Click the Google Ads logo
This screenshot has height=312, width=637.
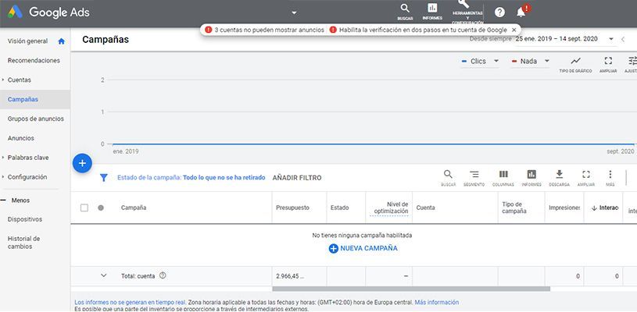[x=48, y=12]
